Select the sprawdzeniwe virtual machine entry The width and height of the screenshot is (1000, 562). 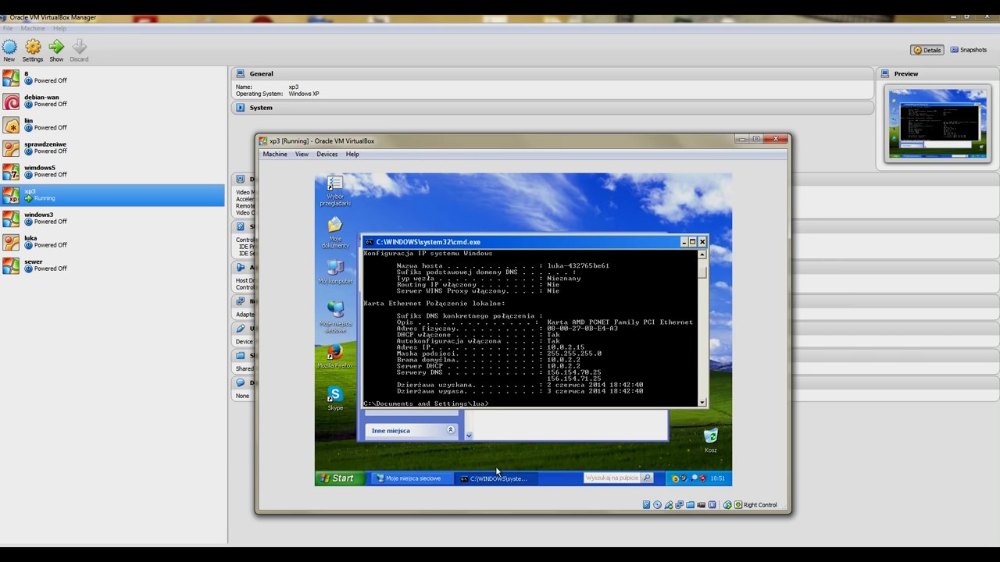point(112,148)
